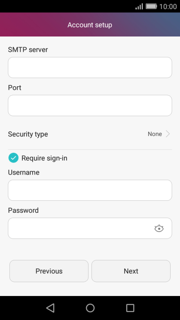Tap the SMTP server label

28,50
